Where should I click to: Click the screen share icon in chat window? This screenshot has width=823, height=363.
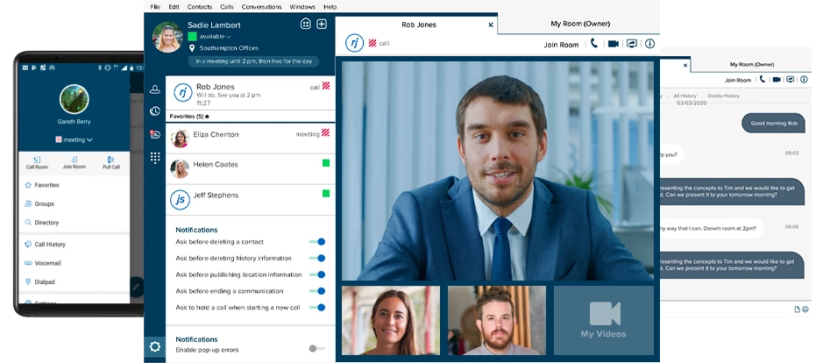(x=790, y=79)
